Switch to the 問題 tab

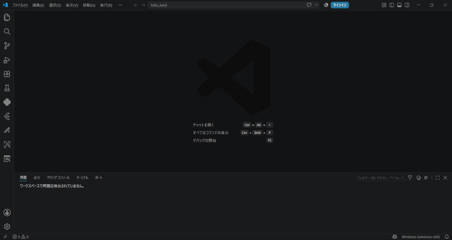(x=23, y=177)
